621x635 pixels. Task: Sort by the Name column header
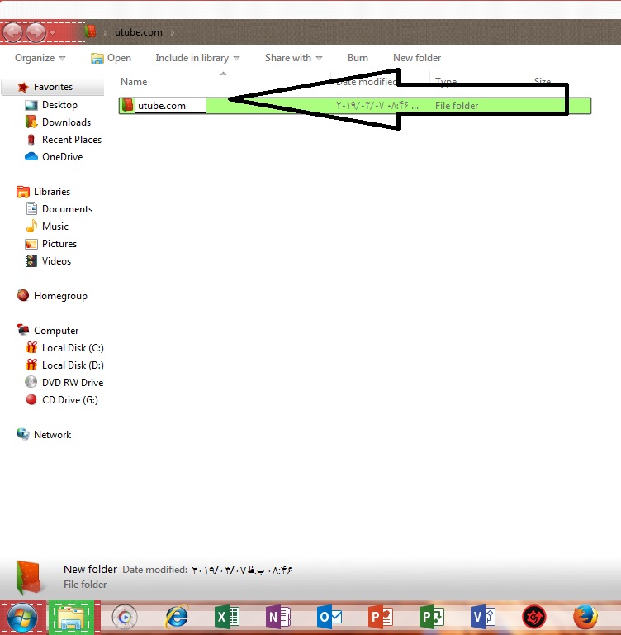click(134, 82)
